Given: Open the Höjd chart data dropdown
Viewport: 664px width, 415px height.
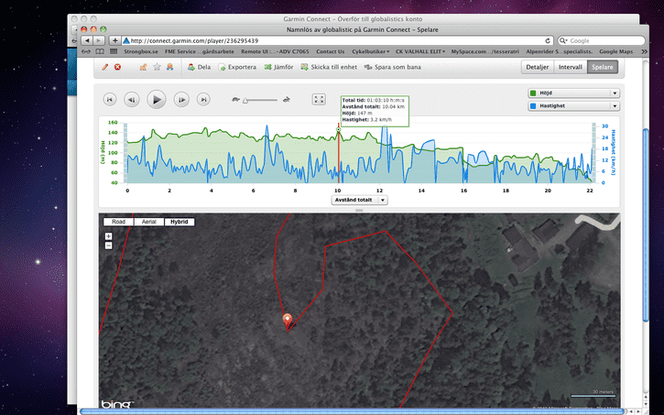Looking at the screenshot, I should pos(574,93).
